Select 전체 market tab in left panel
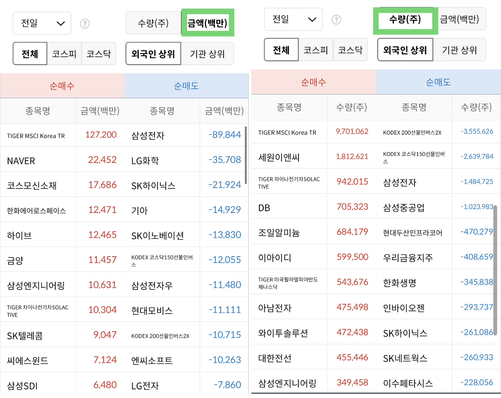 coord(30,54)
